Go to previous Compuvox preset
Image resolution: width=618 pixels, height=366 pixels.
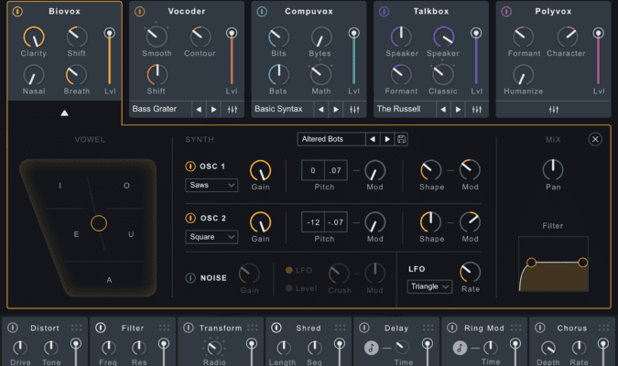click(x=321, y=109)
